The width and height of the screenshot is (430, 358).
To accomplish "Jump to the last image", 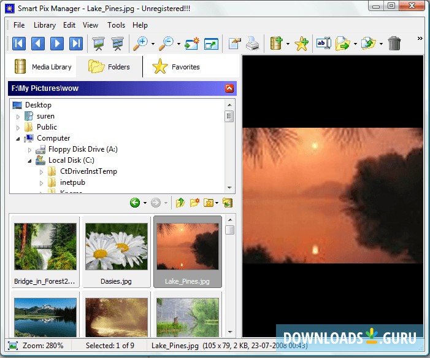I will point(76,44).
